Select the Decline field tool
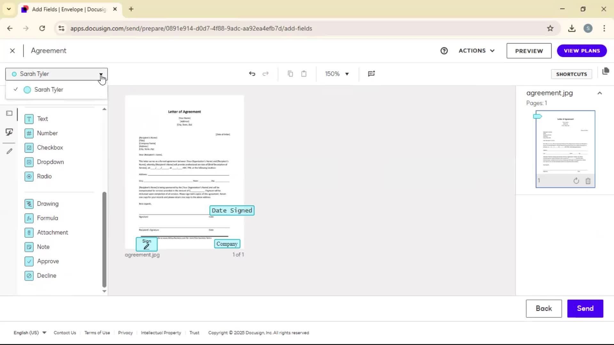The image size is (614, 345). pyautogui.click(x=40, y=276)
